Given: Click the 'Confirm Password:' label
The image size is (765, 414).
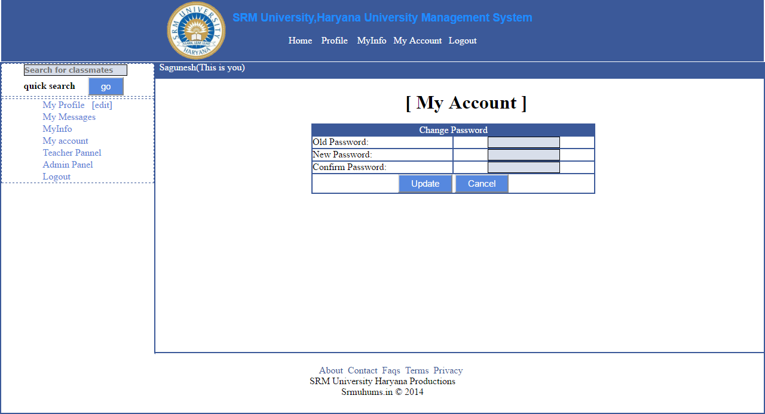Looking at the screenshot, I should click(350, 167).
